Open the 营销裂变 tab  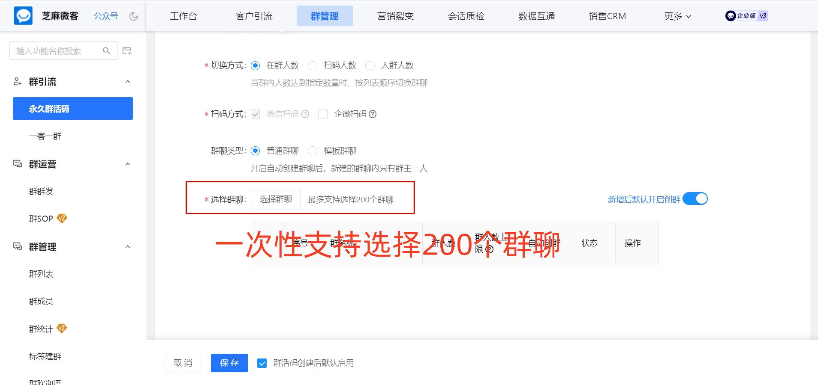[395, 16]
